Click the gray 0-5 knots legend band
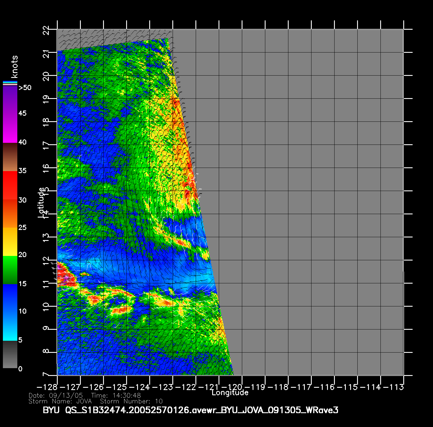 click(x=10, y=354)
